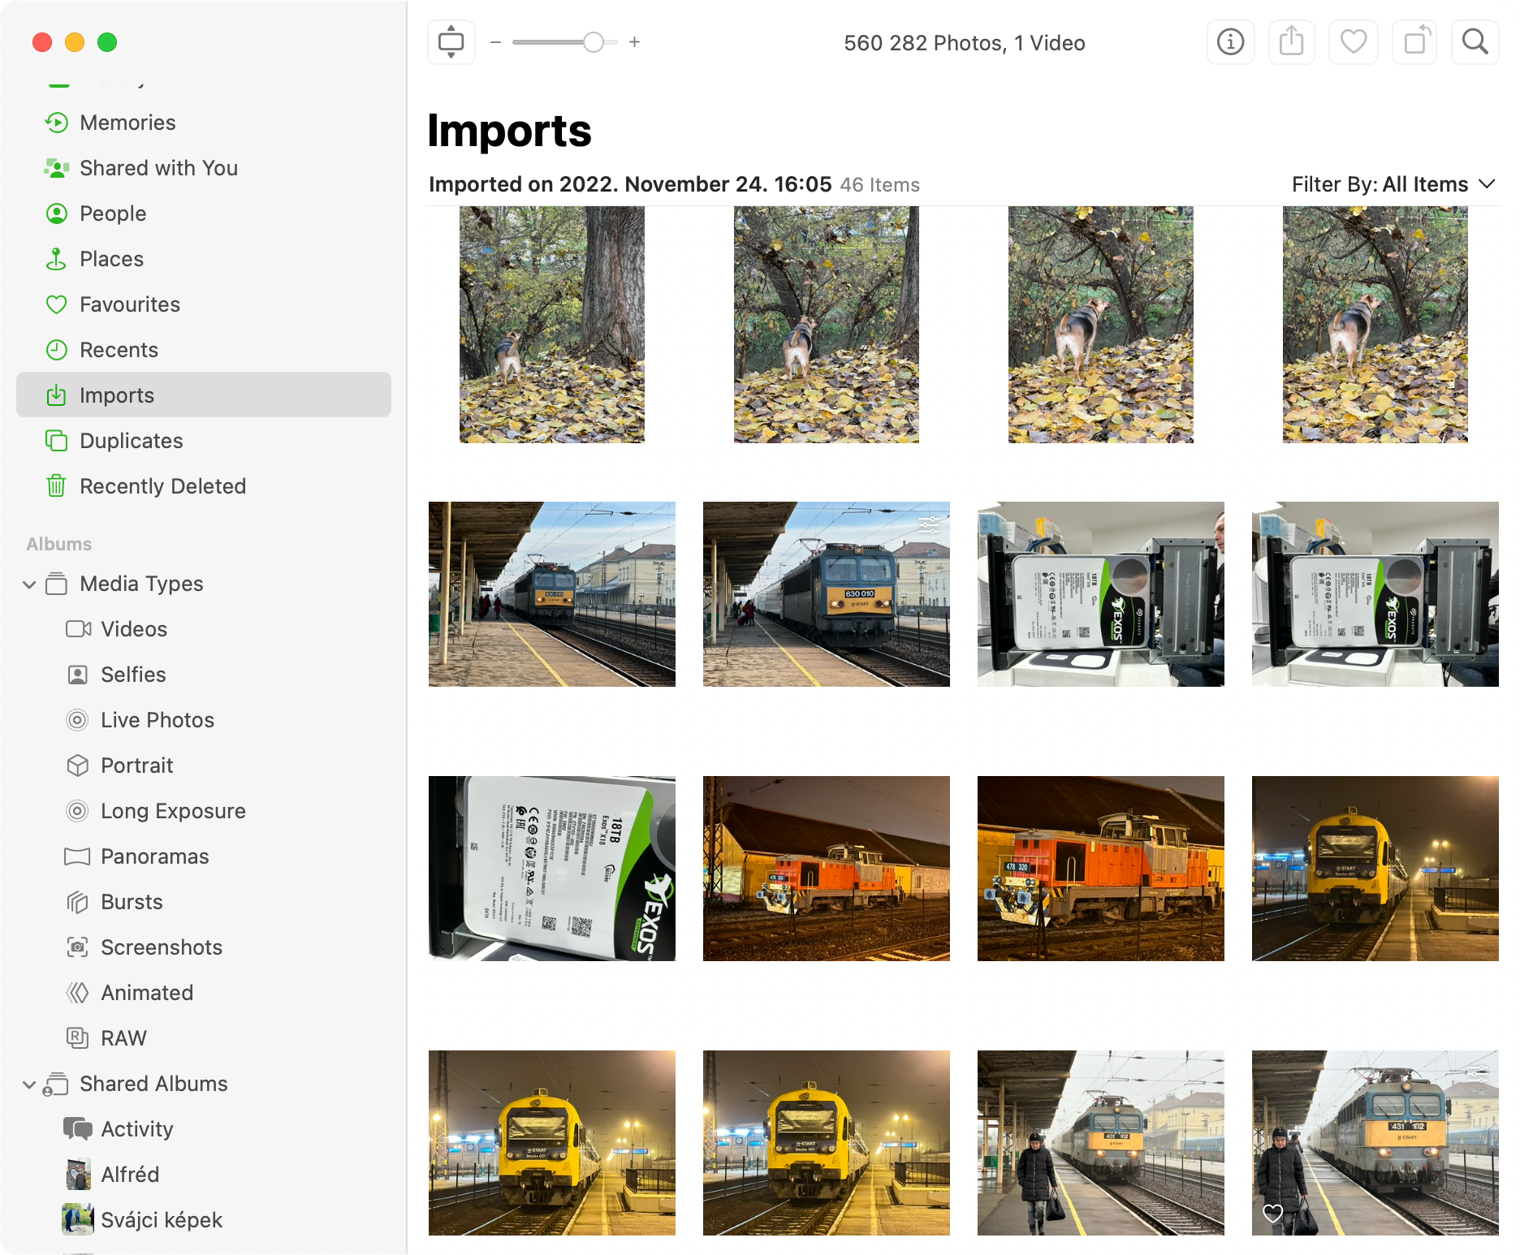Toggle the aspect ratio view button
Image resolution: width=1520 pixels, height=1255 pixels.
pos(451,42)
